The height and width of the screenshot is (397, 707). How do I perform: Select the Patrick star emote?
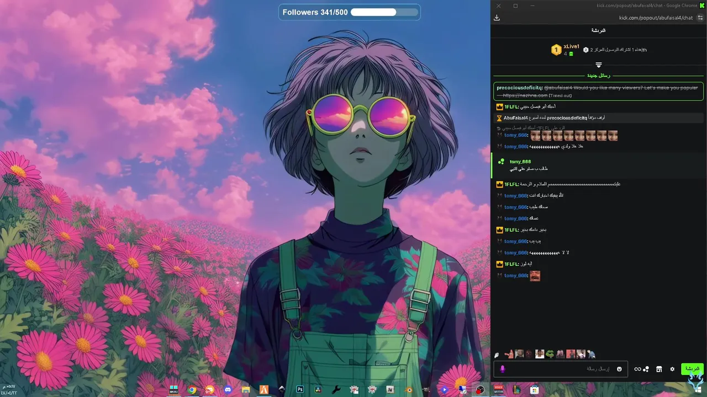pyautogui.click(x=509, y=354)
